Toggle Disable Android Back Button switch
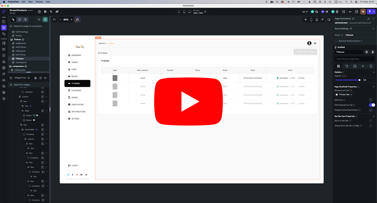This screenshot has height=203, width=377. pos(372,110)
